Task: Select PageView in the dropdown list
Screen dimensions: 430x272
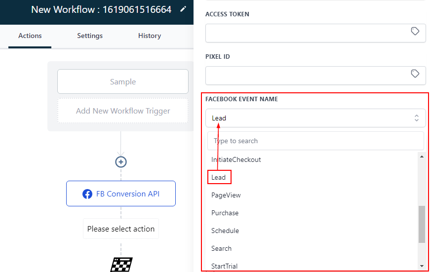Action: [226, 195]
